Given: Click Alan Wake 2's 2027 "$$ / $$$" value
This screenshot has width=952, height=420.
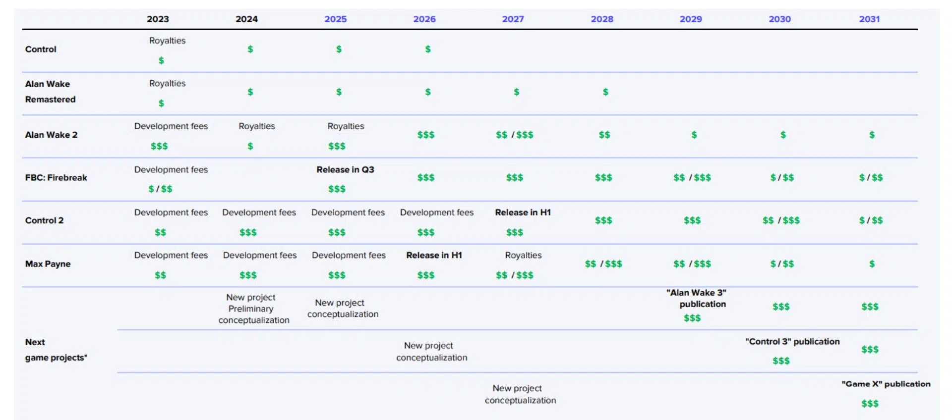Looking at the screenshot, I should (514, 135).
